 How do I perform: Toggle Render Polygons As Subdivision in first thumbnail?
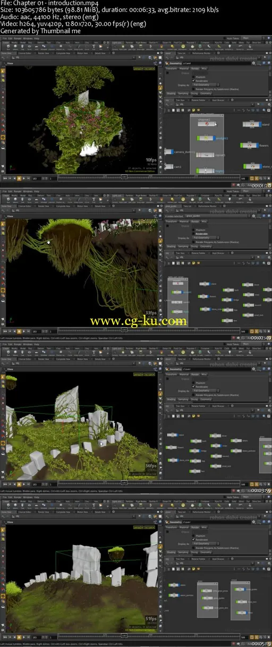tap(193, 89)
